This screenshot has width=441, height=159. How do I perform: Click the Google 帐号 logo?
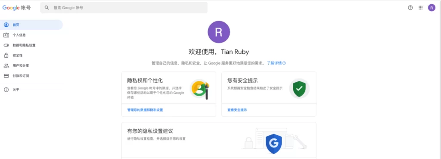coord(17,8)
